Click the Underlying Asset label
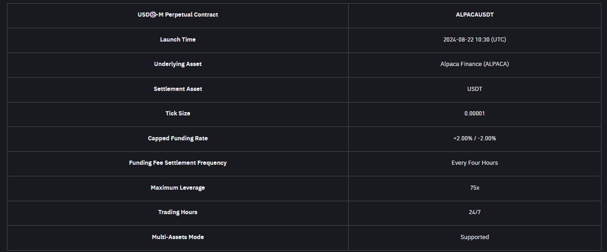Image resolution: width=607 pixels, height=252 pixels. pos(178,64)
